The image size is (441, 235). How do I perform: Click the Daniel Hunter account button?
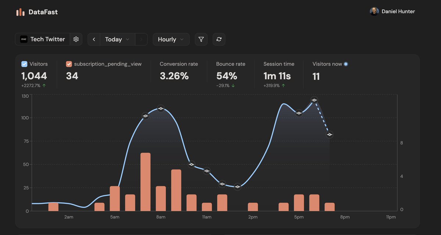coord(392,11)
